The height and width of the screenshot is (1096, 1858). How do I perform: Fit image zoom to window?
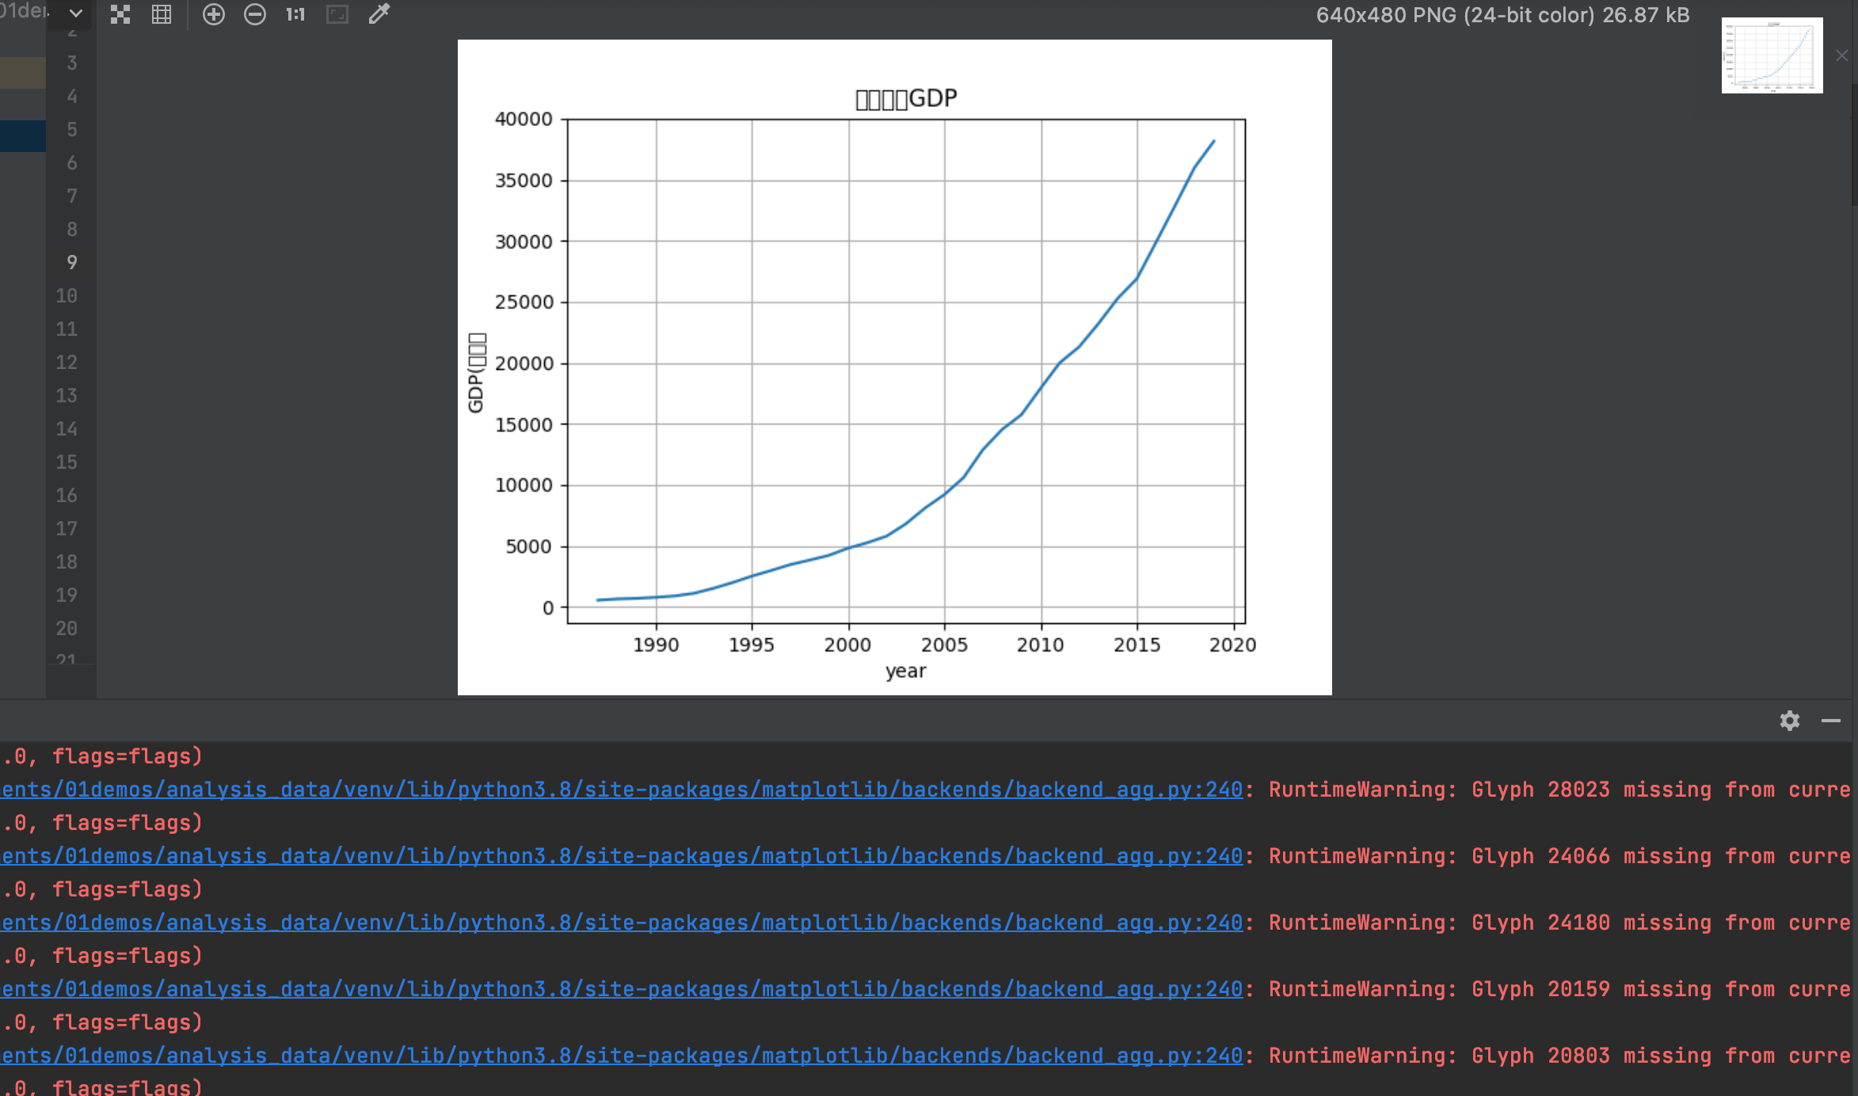click(x=337, y=14)
